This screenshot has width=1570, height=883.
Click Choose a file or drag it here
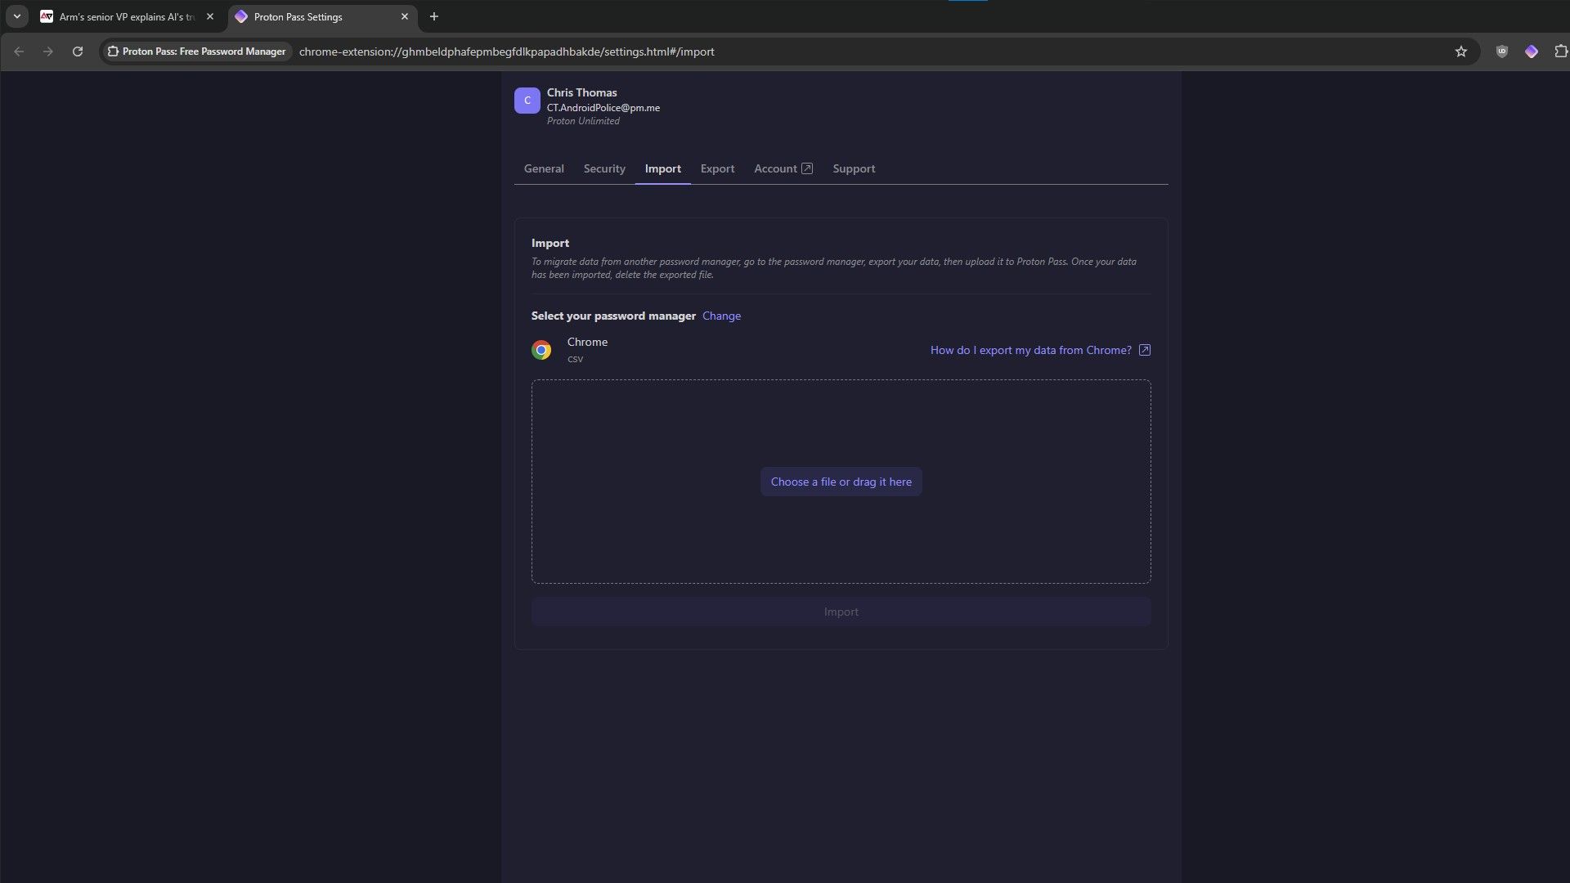point(841,481)
